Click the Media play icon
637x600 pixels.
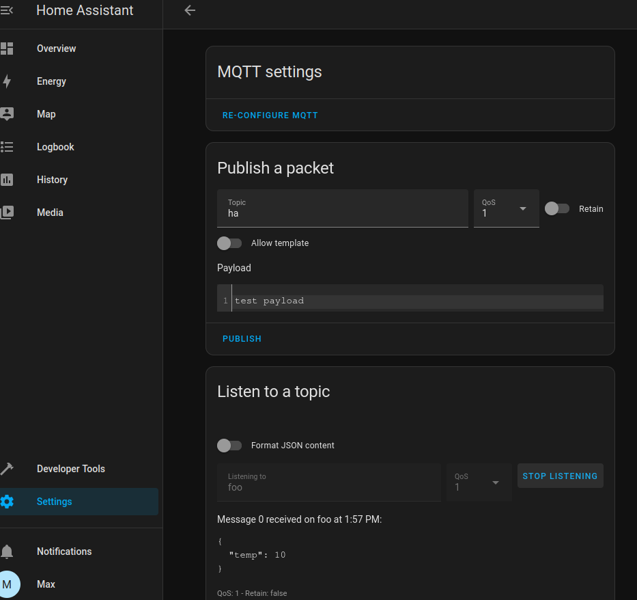pos(7,213)
